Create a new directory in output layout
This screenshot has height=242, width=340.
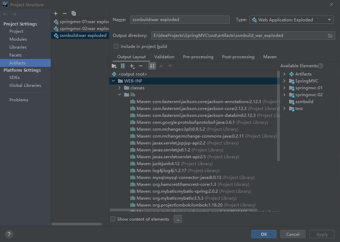(114, 66)
